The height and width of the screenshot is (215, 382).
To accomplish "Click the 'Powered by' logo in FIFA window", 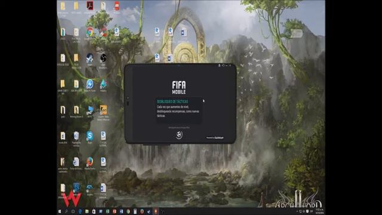I will click(x=215, y=138).
